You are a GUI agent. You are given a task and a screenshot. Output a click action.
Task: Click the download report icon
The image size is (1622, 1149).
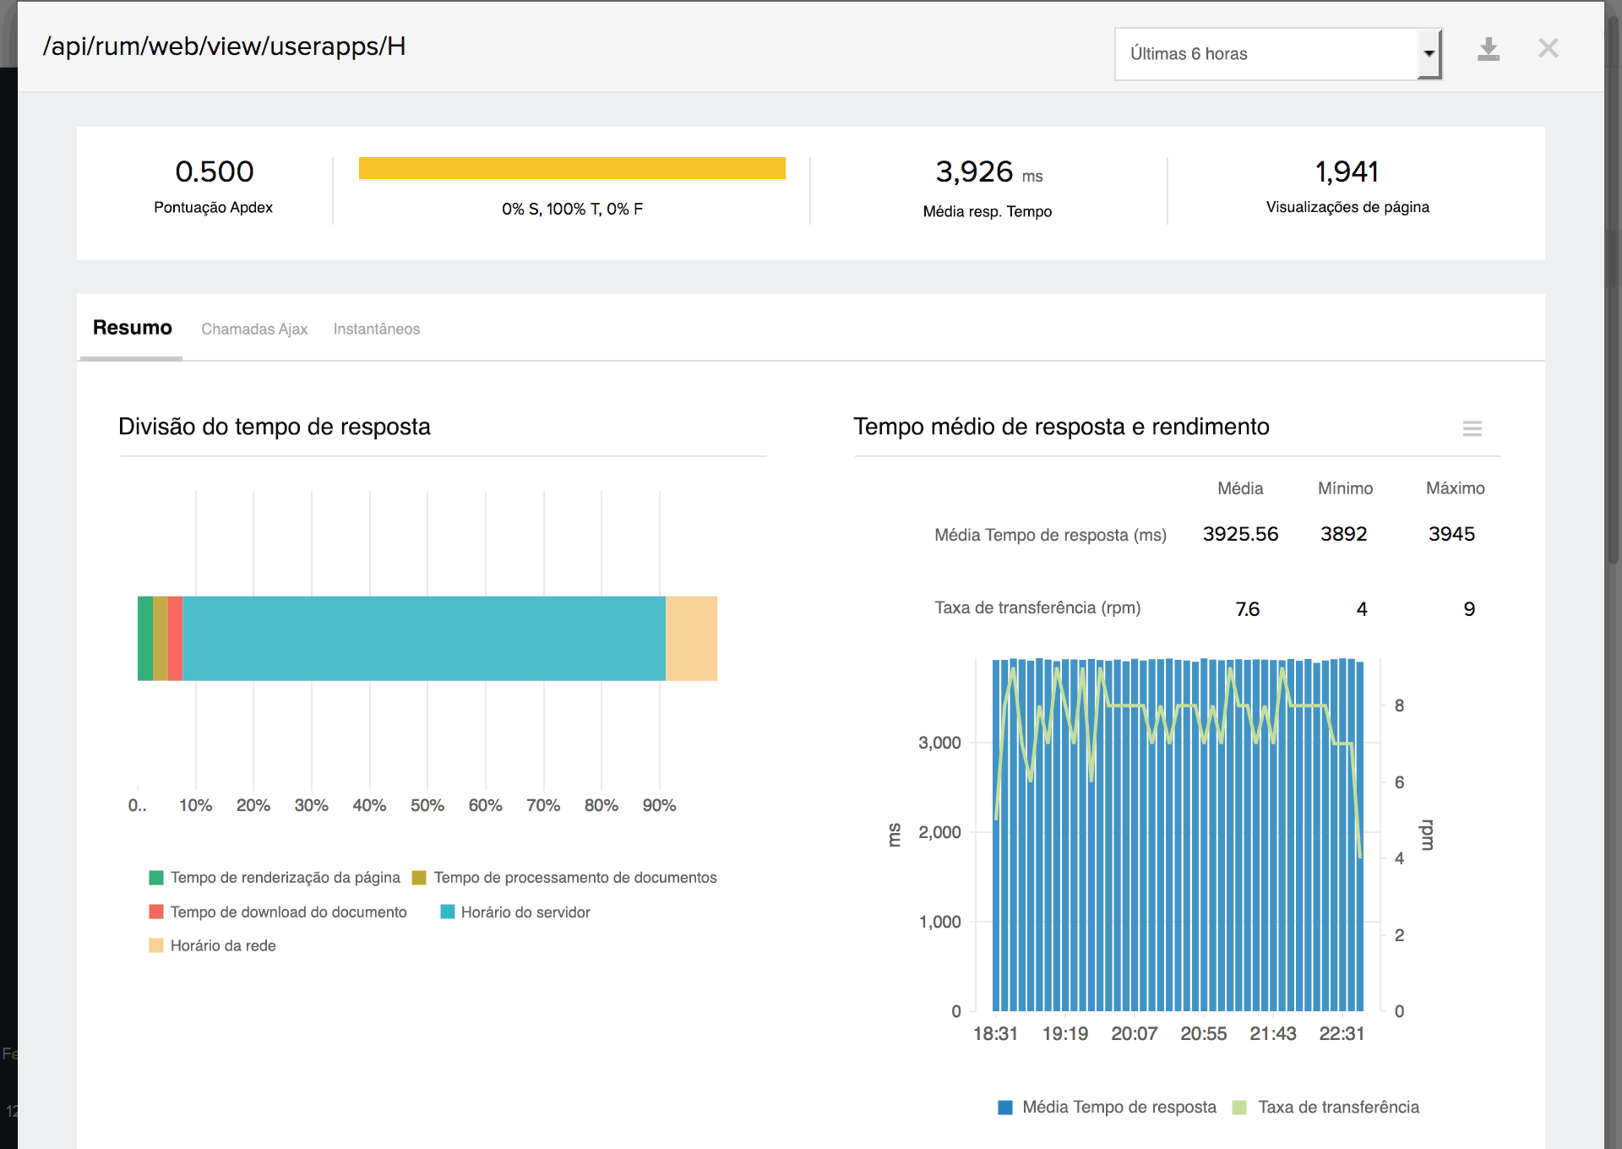(1488, 50)
